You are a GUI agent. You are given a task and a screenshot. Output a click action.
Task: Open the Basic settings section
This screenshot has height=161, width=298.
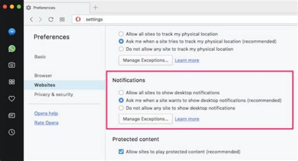tap(40, 57)
